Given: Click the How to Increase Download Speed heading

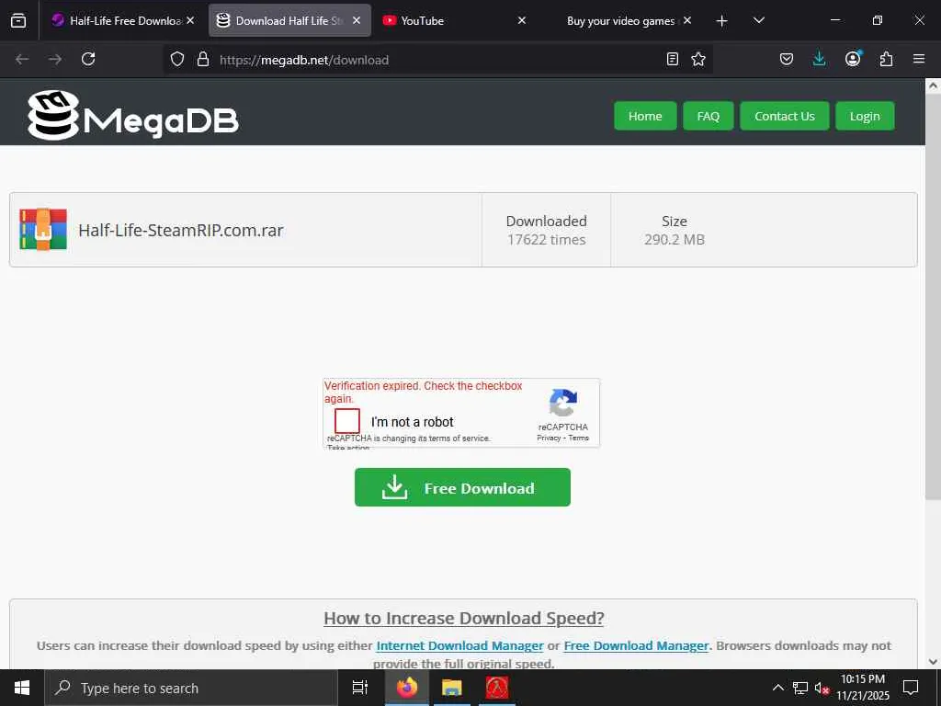Looking at the screenshot, I should [463, 618].
